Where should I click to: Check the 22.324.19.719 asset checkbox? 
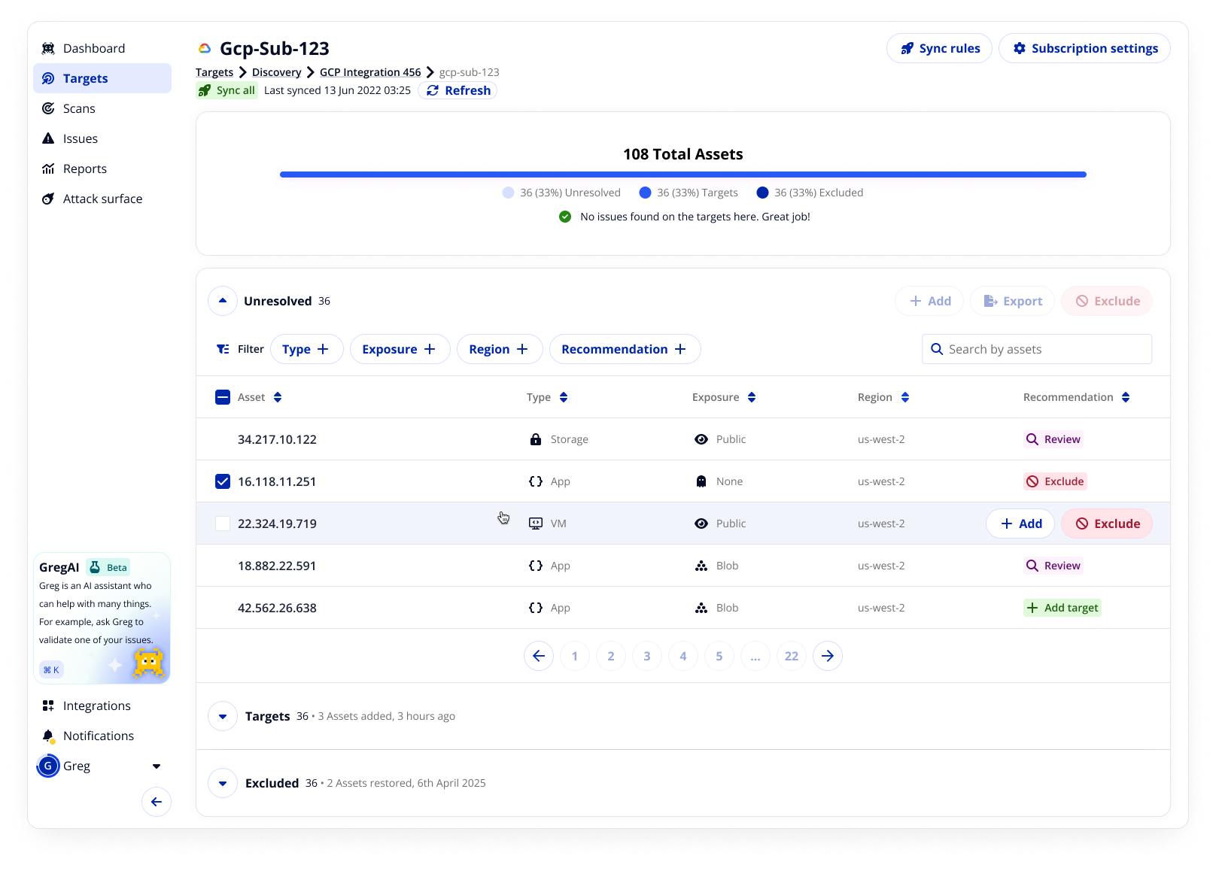pyautogui.click(x=223, y=524)
